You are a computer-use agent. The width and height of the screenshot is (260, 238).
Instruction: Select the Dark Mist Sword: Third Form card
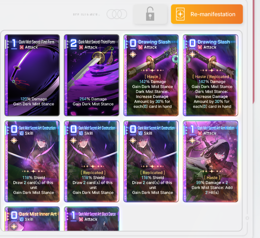coord(92,75)
